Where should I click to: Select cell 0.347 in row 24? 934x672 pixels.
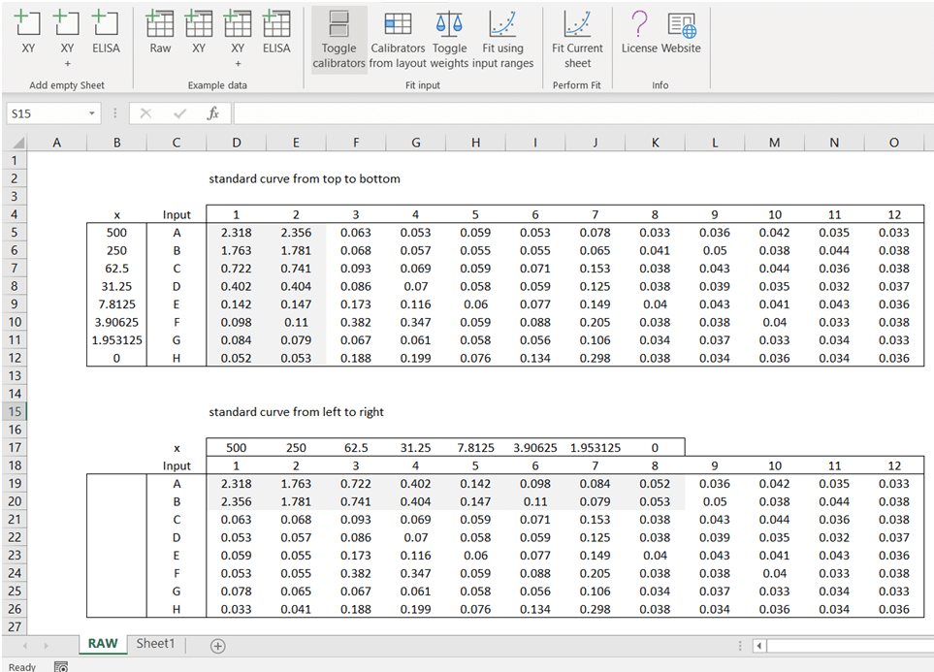pyautogui.click(x=416, y=573)
